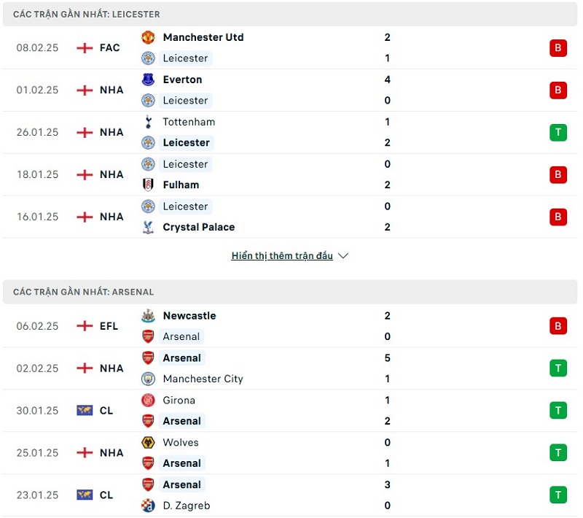Click the D. Zagreb crest icon
This screenshot has width=583, height=518.
pos(148,505)
